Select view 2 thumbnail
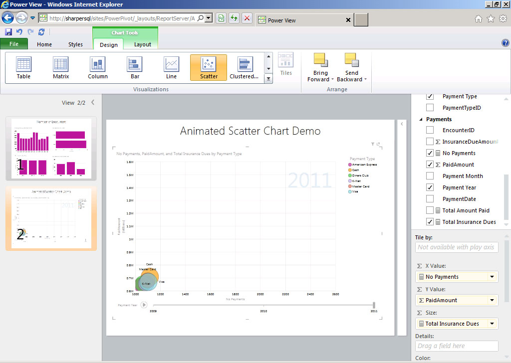511x363 pixels. point(51,218)
